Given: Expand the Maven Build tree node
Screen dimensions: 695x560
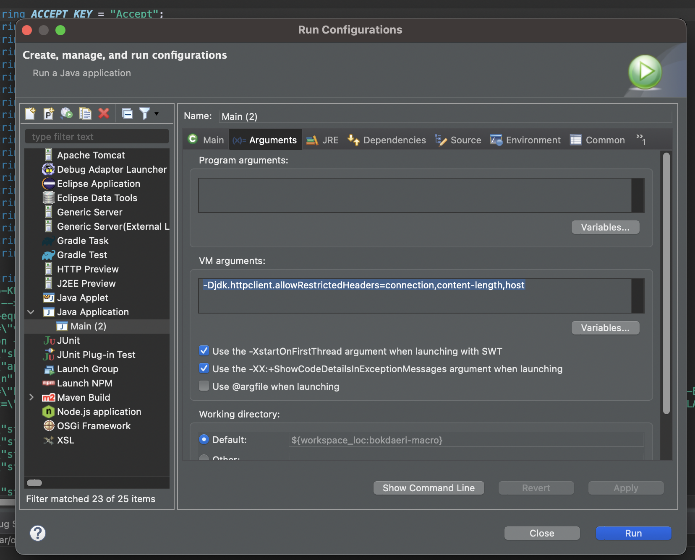Looking at the screenshot, I should (x=31, y=397).
